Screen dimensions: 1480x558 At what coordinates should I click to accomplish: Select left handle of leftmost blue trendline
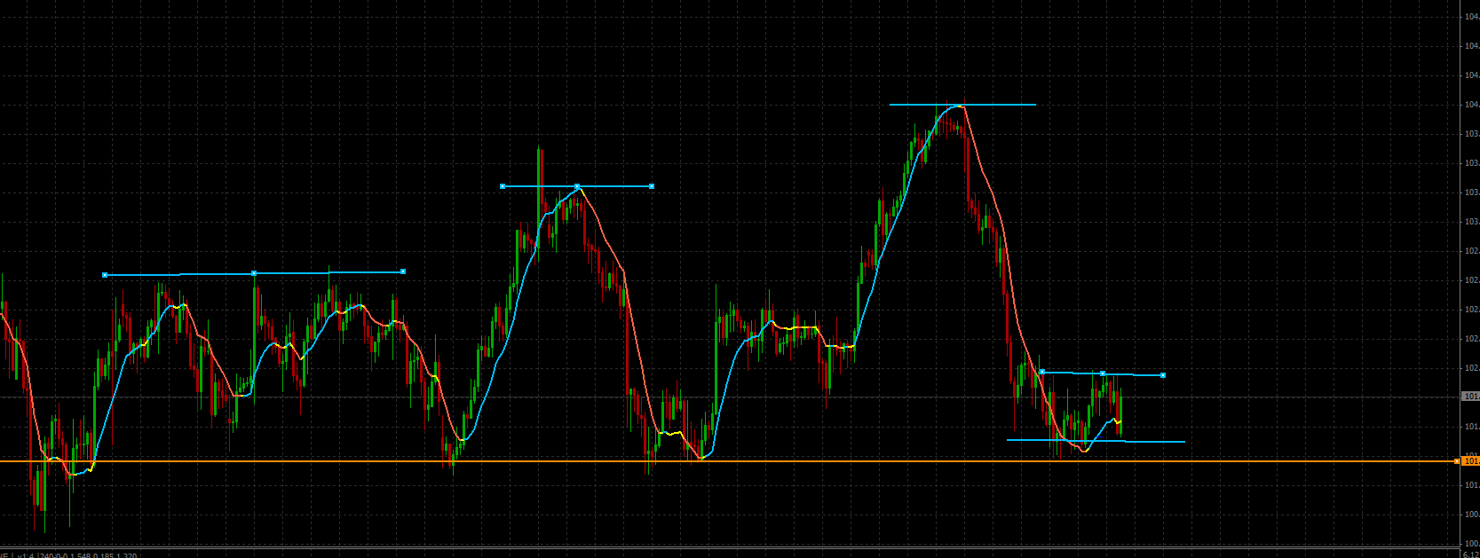[x=105, y=275]
